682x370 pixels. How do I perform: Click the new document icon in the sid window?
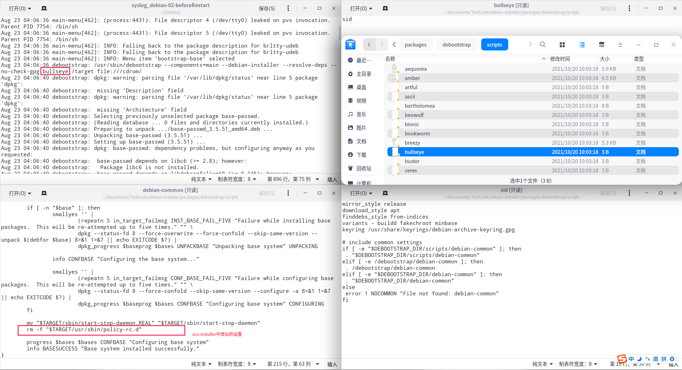click(385, 193)
